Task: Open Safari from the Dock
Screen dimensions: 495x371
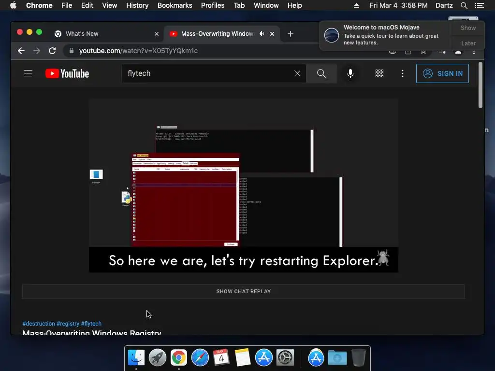Action: point(200,358)
